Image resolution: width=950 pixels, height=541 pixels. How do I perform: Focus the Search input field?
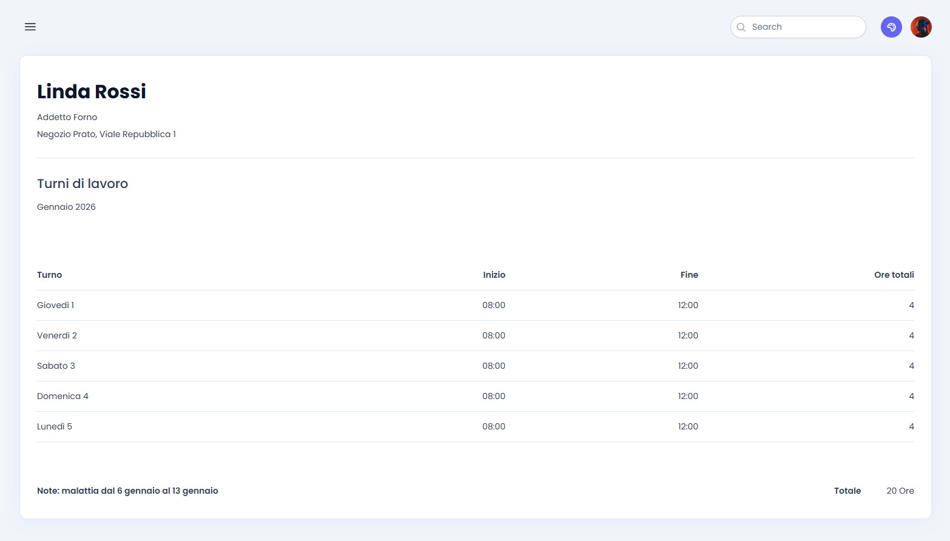tap(804, 27)
